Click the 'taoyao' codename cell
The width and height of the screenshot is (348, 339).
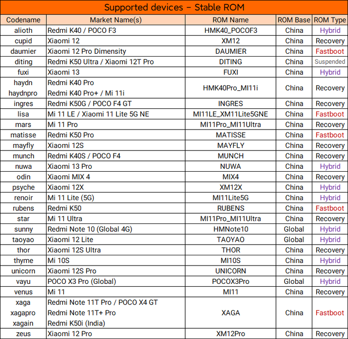[23, 239]
